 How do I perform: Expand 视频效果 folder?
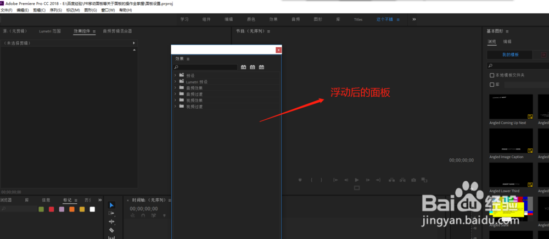[x=175, y=100]
